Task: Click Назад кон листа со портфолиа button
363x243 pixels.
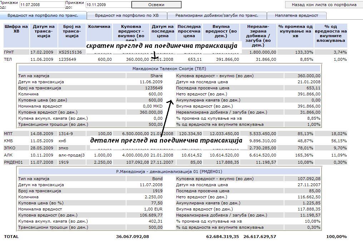Action: pyautogui.click(x=324, y=5)
